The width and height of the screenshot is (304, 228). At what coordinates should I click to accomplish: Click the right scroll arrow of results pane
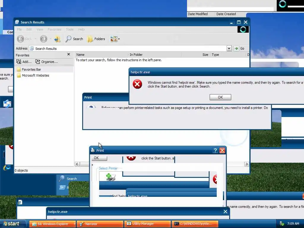click(247, 164)
